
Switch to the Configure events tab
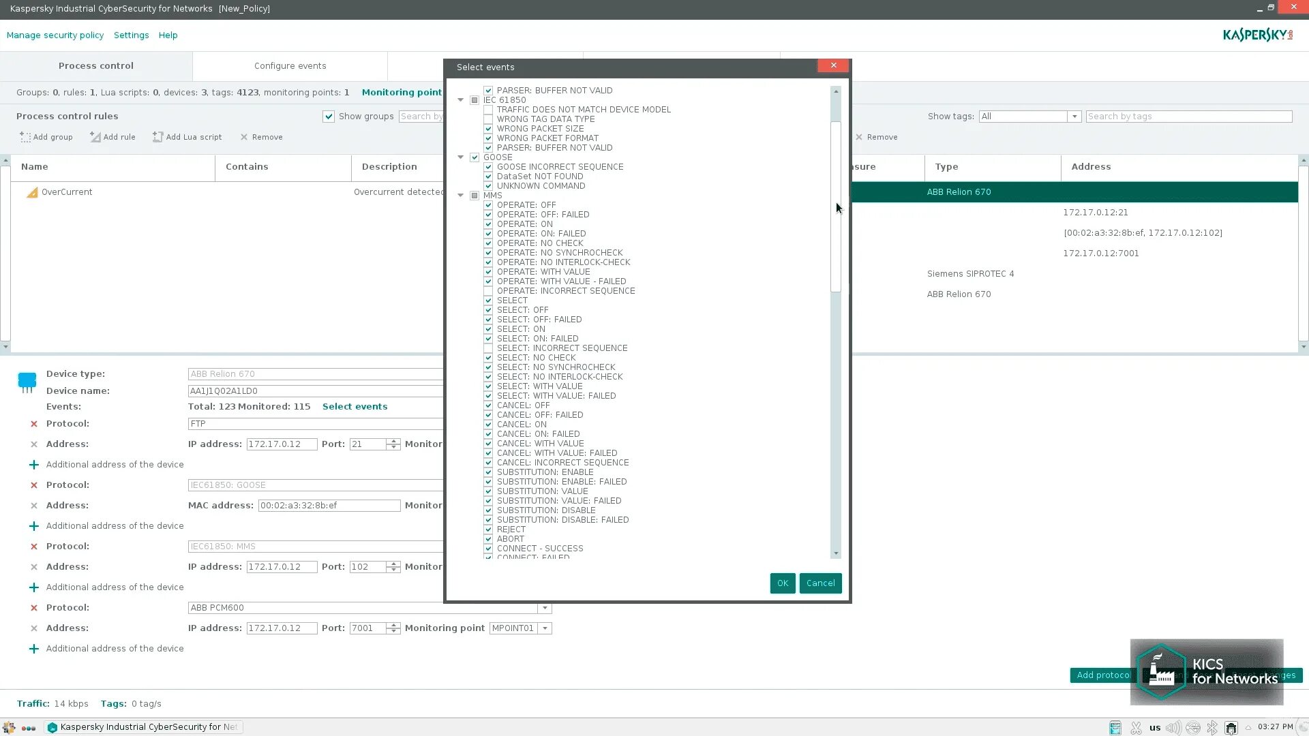tap(290, 66)
